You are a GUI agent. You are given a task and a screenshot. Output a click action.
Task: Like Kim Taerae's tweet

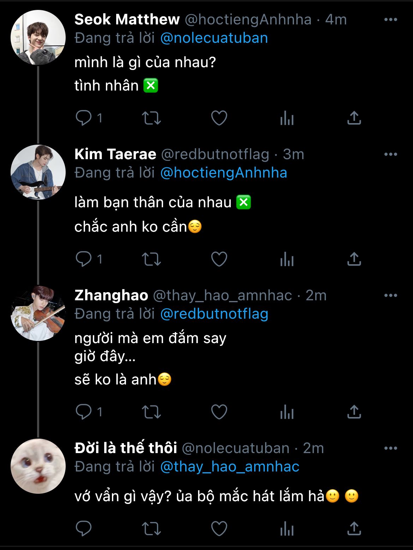[219, 259]
